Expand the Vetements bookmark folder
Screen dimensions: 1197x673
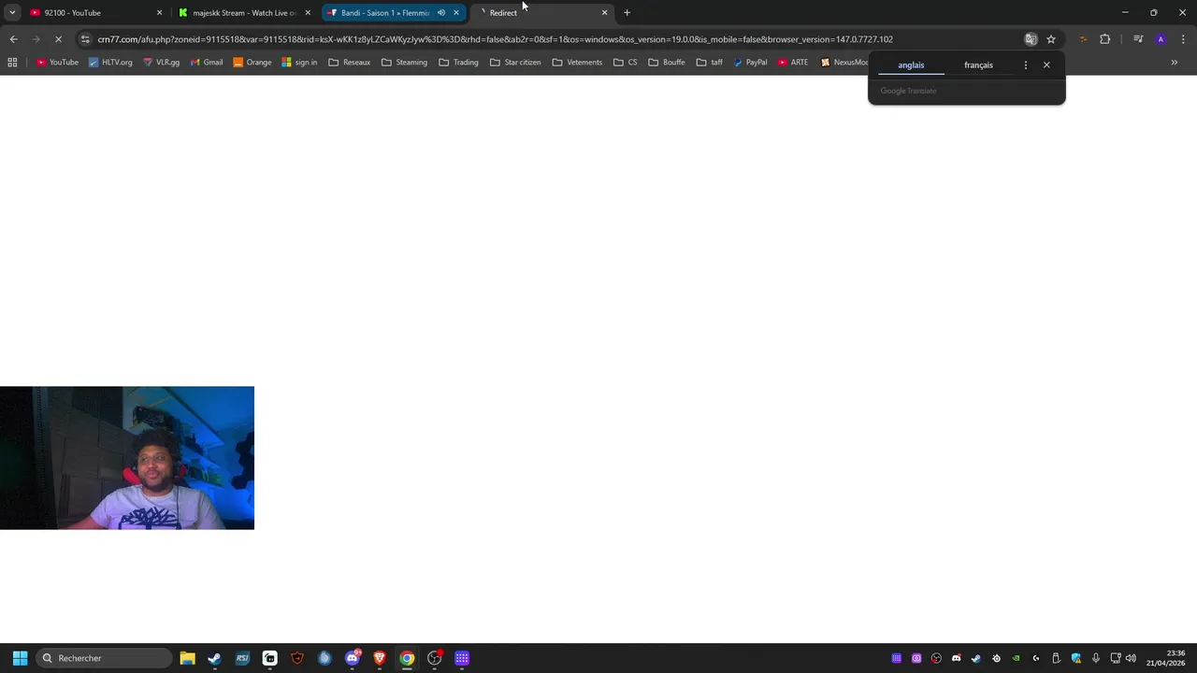point(577,63)
